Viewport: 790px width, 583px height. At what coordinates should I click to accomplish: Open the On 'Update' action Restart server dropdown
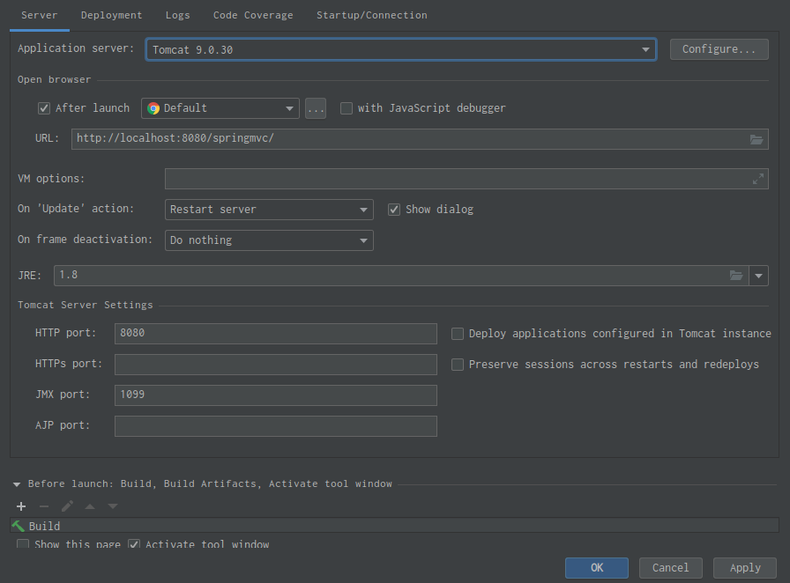click(269, 210)
